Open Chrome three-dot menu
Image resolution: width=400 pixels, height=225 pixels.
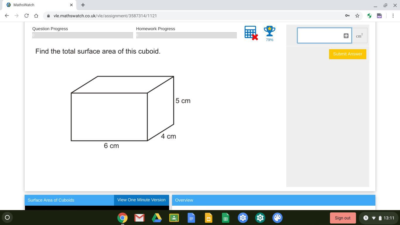(x=393, y=16)
